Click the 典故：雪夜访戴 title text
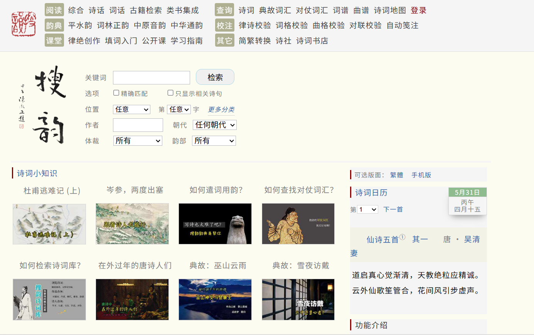 tap(301, 266)
